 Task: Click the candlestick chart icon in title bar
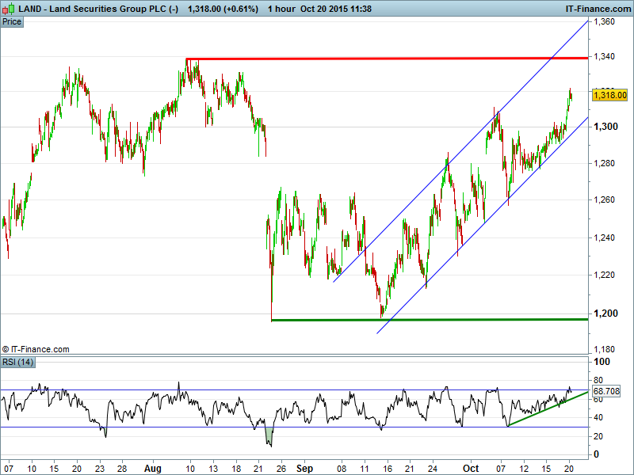tap(8, 7)
